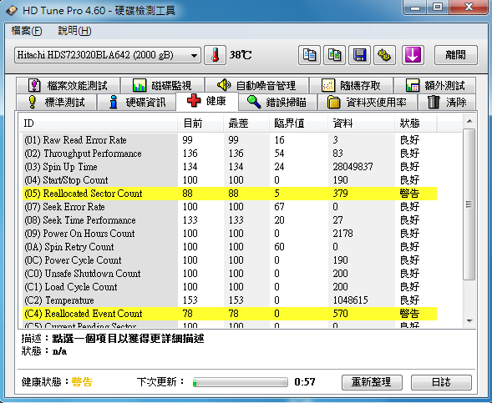Switch to 標準測試 tab

pos(57,102)
